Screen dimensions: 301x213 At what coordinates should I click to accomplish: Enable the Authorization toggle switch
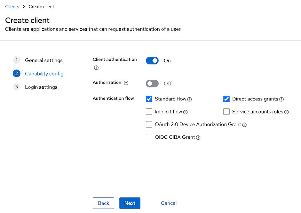pos(152,84)
